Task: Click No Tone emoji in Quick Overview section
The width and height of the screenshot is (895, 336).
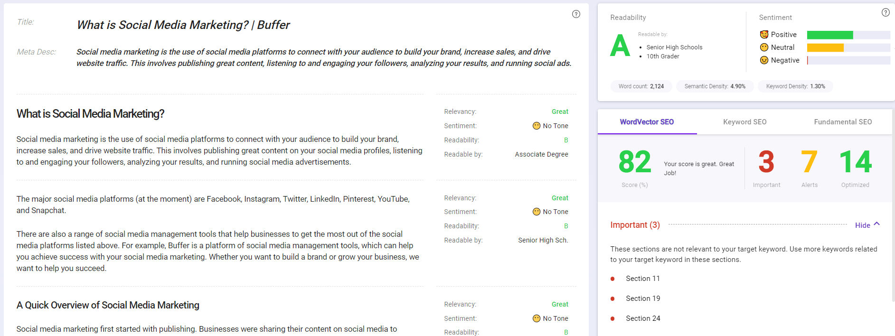Action: pos(537,318)
